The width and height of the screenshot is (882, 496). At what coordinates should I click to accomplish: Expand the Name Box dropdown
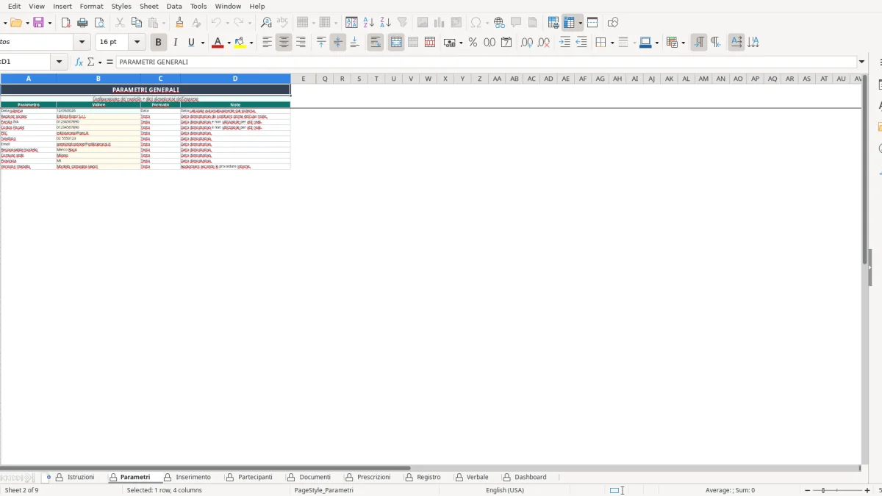point(60,62)
